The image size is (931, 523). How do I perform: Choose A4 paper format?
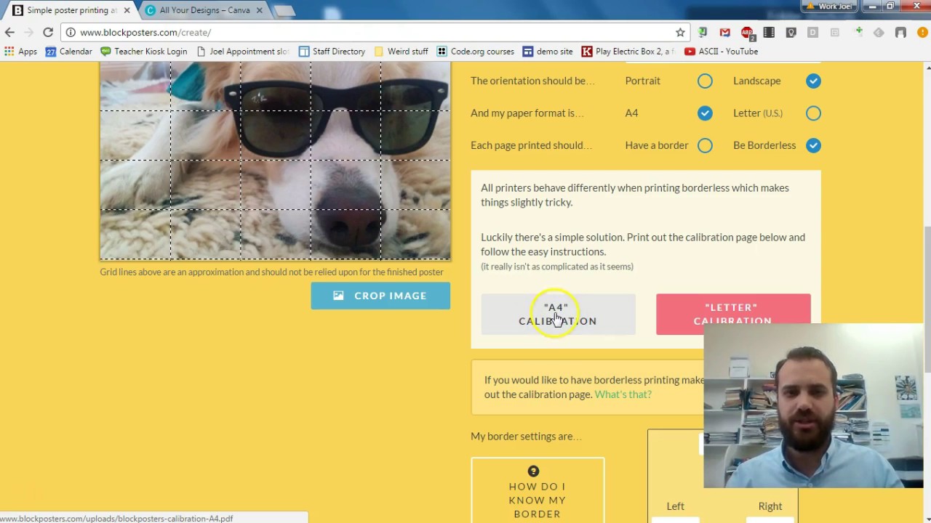[x=705, y=113]
